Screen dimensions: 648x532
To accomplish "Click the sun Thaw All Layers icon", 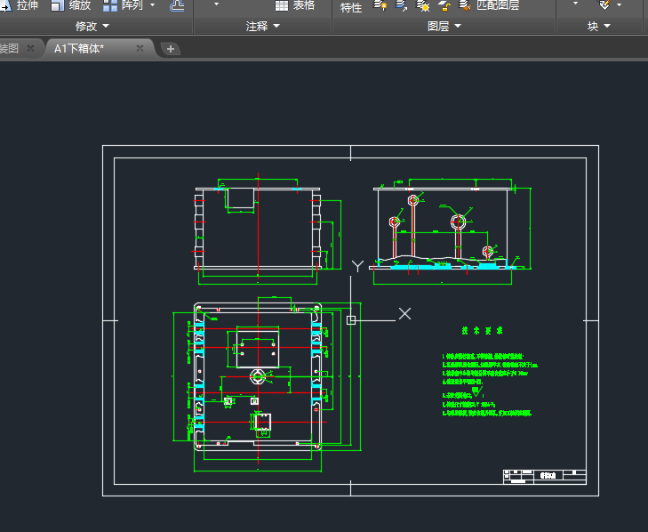I will pos(423,6).
